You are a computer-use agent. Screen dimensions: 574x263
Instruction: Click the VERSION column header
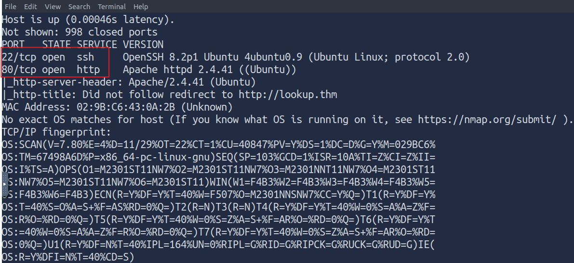143,45
